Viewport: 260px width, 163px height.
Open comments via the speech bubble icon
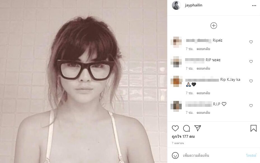pyautogui.click(x=186, y=128)
